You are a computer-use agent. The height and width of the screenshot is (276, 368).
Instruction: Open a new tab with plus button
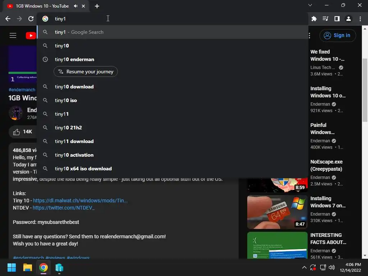[97, 6]
